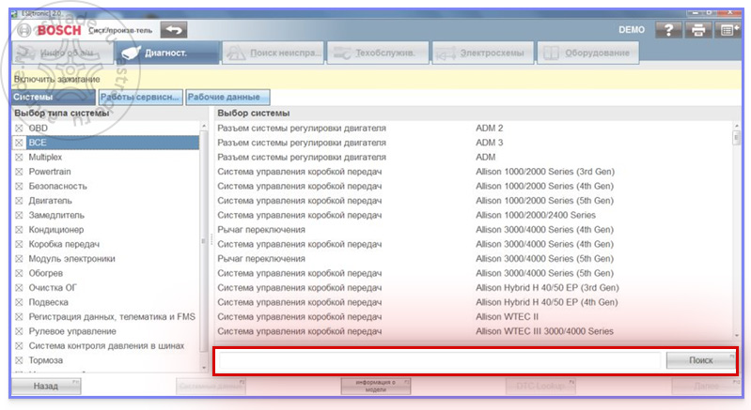Select the ADM 2 system row
Screen dimensions: 751x410
(x=473, y=128)
